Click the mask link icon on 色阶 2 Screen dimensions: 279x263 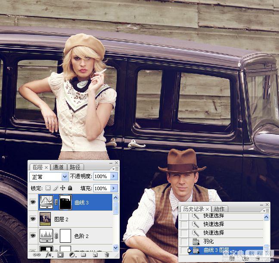pyautogui.click(x=56, y=236)
